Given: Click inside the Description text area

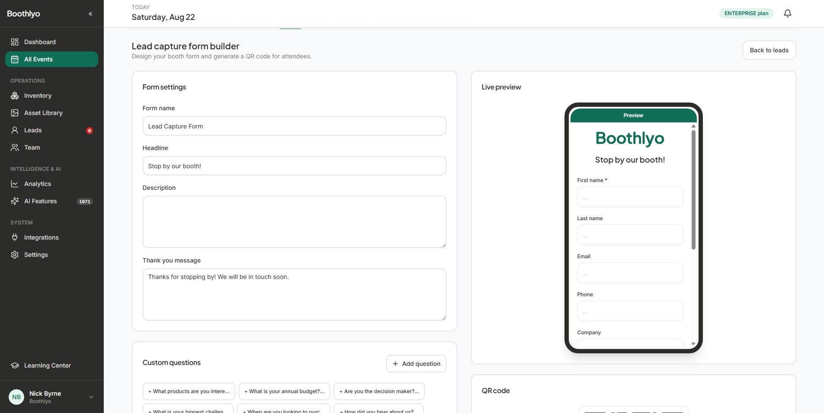Looking at the screenshot, I should (x=294, y=222).
